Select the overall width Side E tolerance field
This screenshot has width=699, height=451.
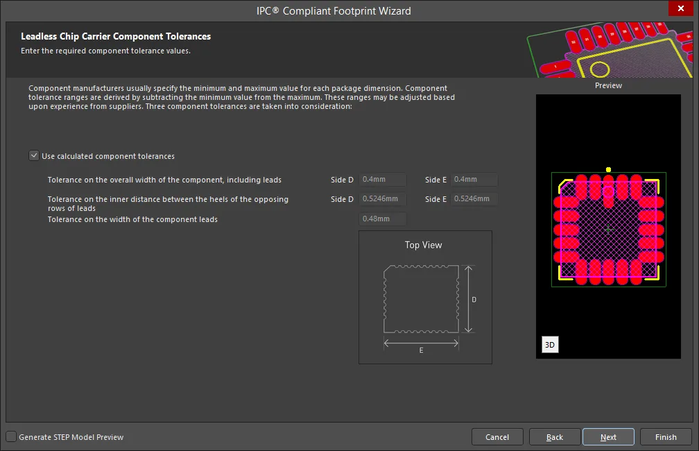pos(474,179)
